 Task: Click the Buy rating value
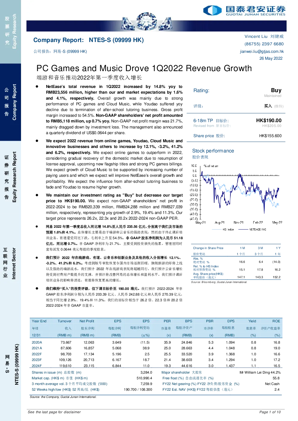(x=276, y=90)
